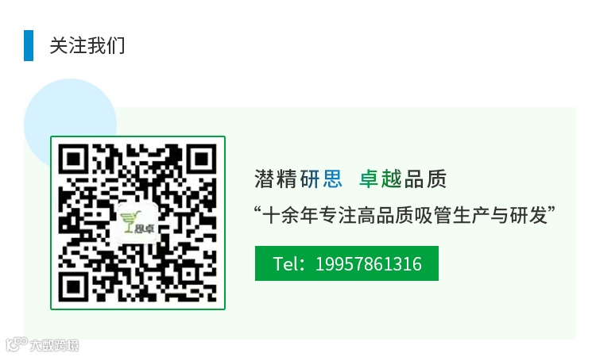Click the green Tel: 19957861316 button
The height and width of the screenshot is (357, 596).
(x=346, y=263)
